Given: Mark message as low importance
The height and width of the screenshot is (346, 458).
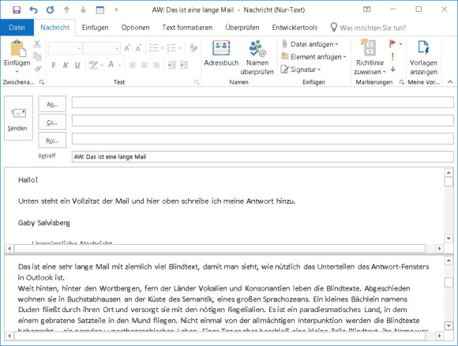Looking at the screenshot, I should click(x=393, y=70).
